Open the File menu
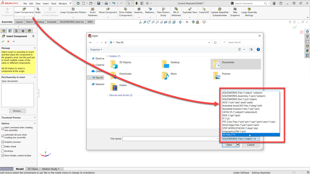310x174 pixels. coord(25,4)
